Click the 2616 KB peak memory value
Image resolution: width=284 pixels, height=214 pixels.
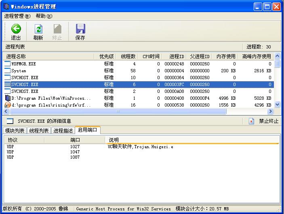[x=263, y=71]
